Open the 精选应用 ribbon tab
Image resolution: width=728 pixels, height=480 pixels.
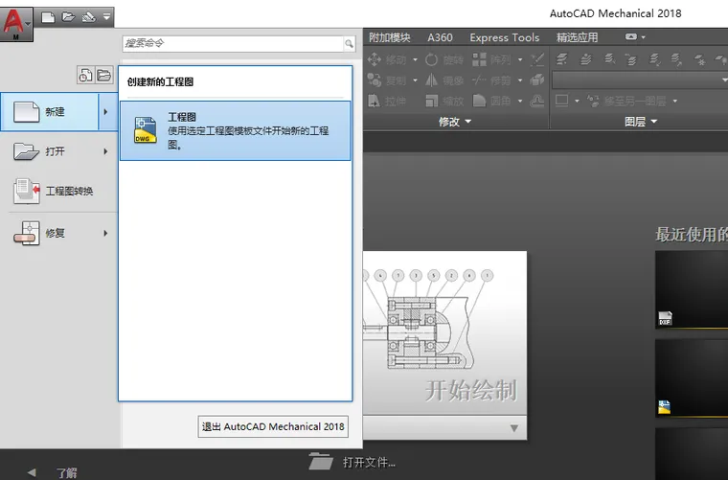577,37
